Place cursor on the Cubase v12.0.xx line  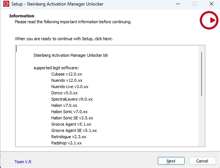tap(67, 74)
